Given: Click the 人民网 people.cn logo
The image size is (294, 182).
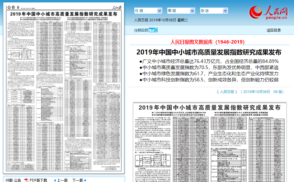Looking at the screenshot, I should click(268, 12).
